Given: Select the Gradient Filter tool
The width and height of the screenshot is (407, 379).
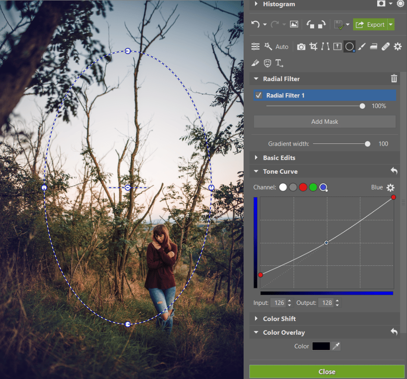Looking at the screenshot, I should [x=374, y=47].
